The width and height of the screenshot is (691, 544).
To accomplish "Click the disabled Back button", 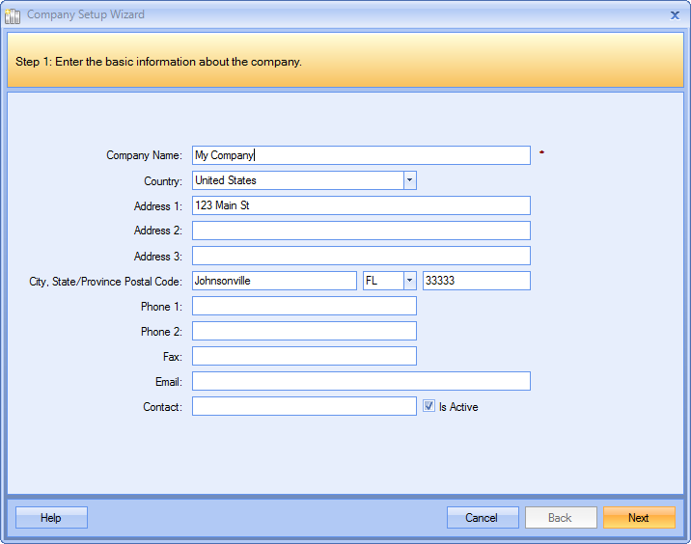I will point(560,518).
